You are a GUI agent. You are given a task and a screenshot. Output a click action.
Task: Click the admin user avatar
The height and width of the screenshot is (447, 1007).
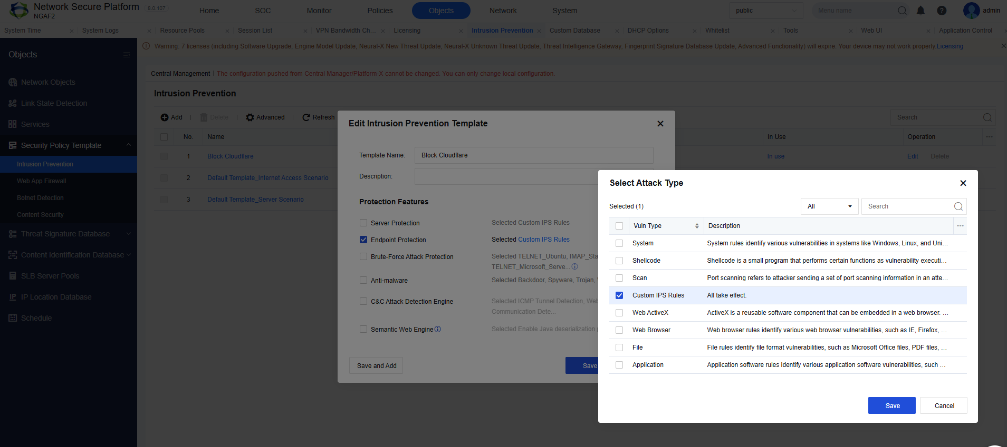(x=971, y=10)
